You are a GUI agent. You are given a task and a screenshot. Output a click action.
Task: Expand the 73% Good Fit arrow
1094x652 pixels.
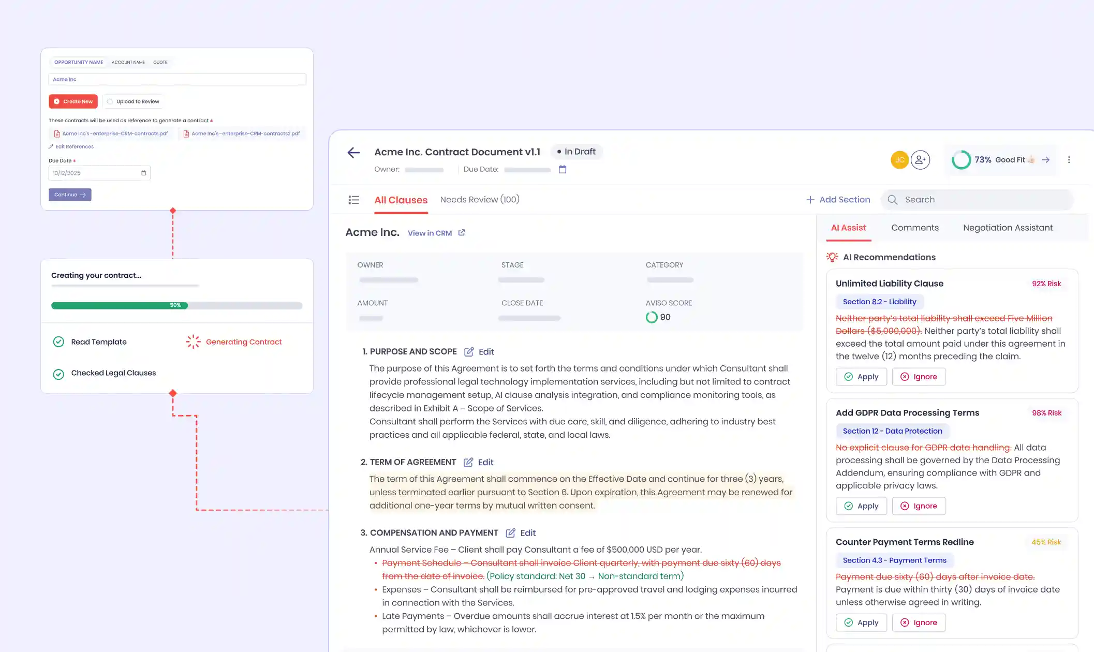click(x=1046, y=160)
